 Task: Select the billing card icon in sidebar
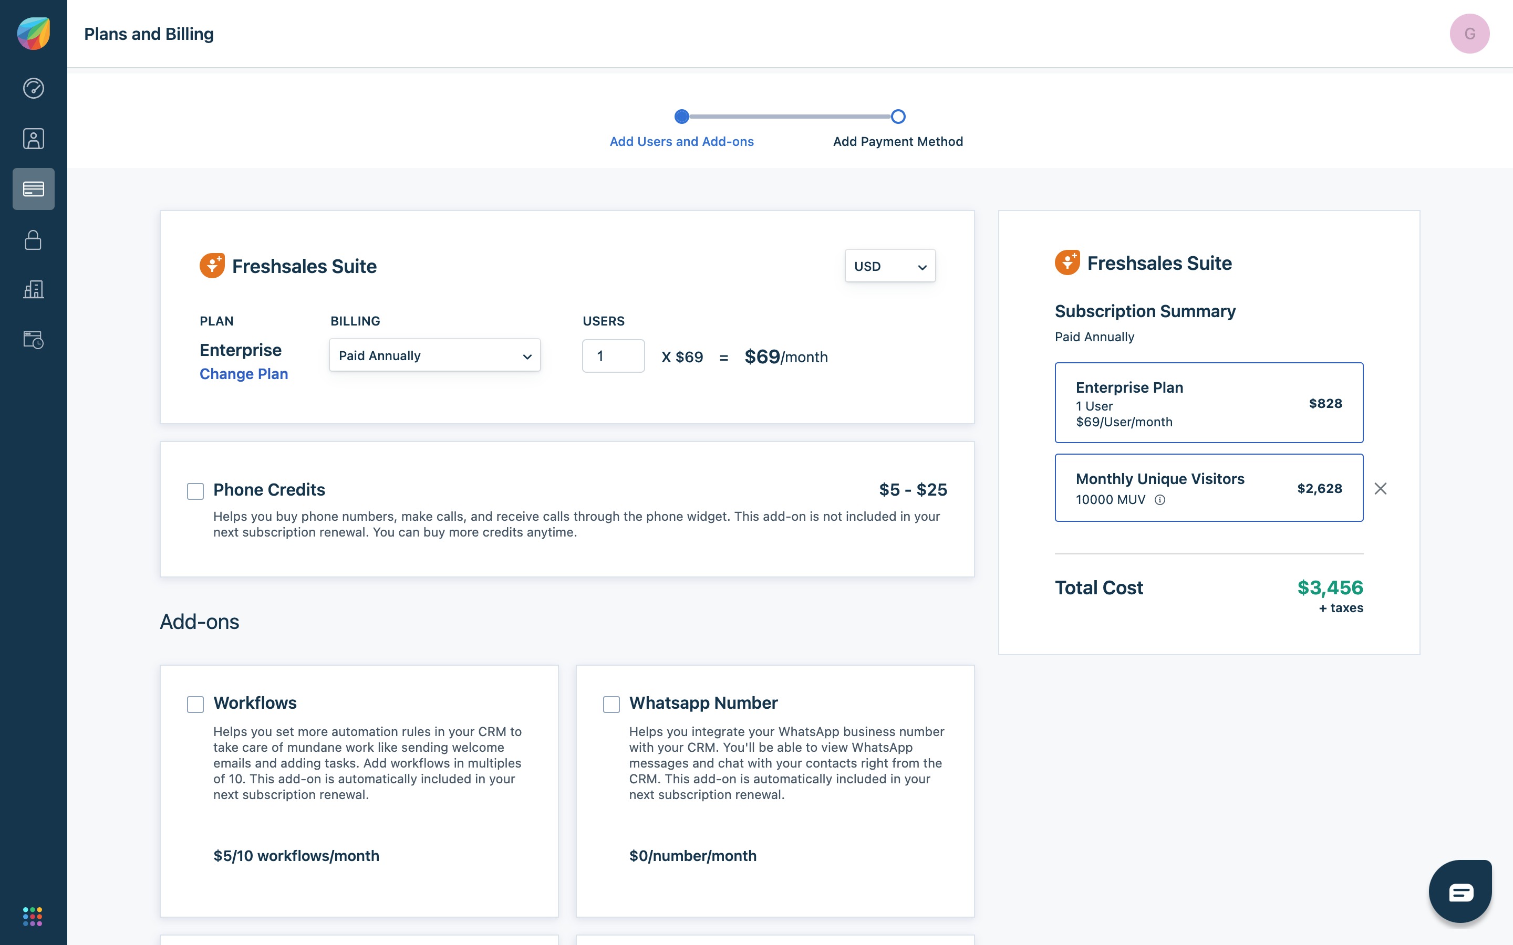[x=33, y=189]
